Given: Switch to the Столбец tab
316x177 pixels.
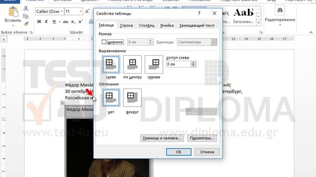Looking at the screenshot, I should tap(147, 26).
